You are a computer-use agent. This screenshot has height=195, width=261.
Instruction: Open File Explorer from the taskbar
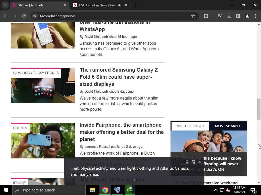(92, 190)
